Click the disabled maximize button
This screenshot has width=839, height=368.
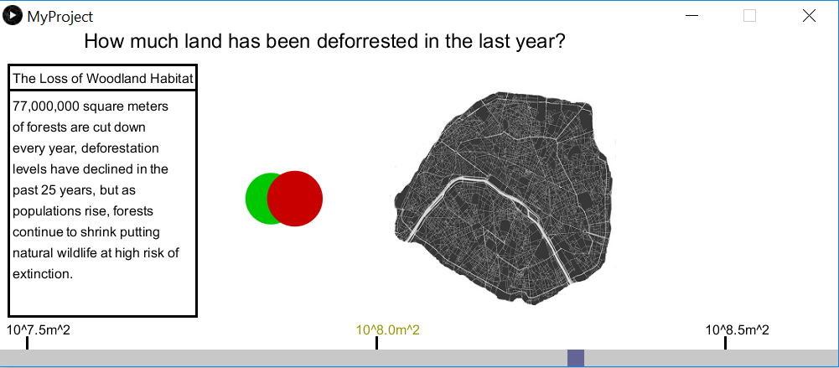coord(750,16)
